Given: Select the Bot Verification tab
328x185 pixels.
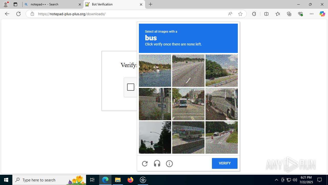Looking at the screenshot, I should (x=114, y=4).
